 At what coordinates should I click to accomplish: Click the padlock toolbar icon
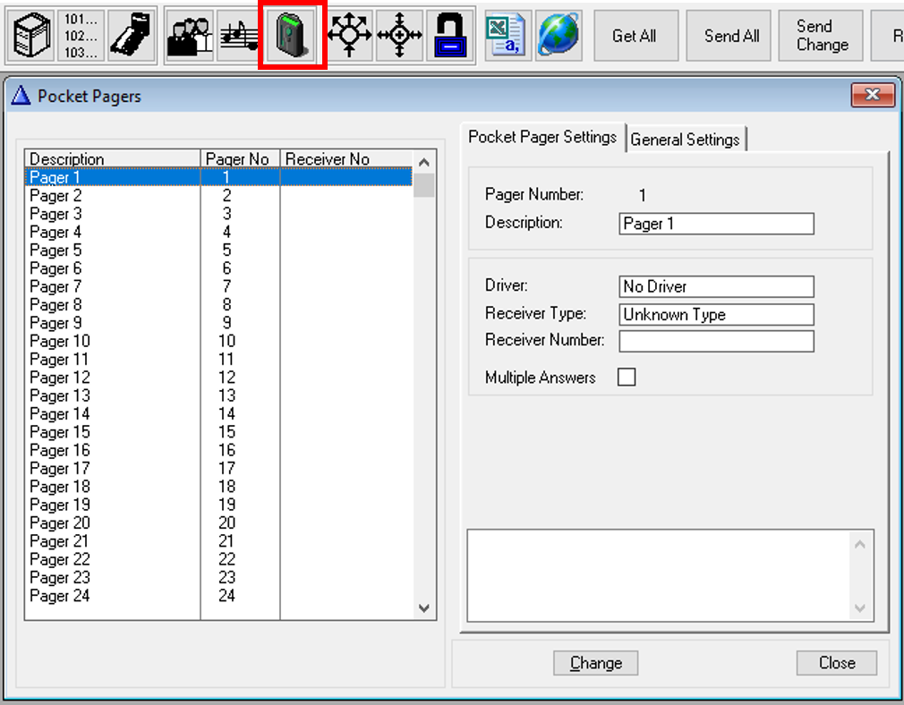click(x=450, y=36)
